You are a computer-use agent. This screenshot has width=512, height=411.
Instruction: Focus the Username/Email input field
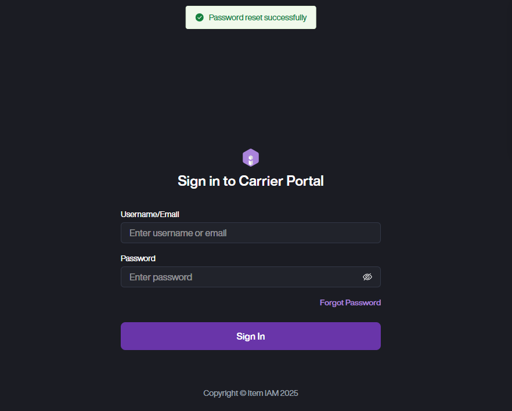(x=250, y=233)
